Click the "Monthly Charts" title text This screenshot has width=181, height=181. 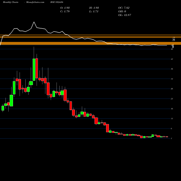10,2
